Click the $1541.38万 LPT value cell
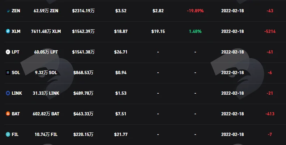Screen dimensions: 286x145 84,52
